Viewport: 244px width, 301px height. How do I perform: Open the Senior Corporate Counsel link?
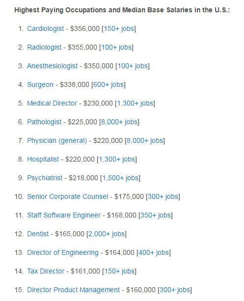[68, 196]
